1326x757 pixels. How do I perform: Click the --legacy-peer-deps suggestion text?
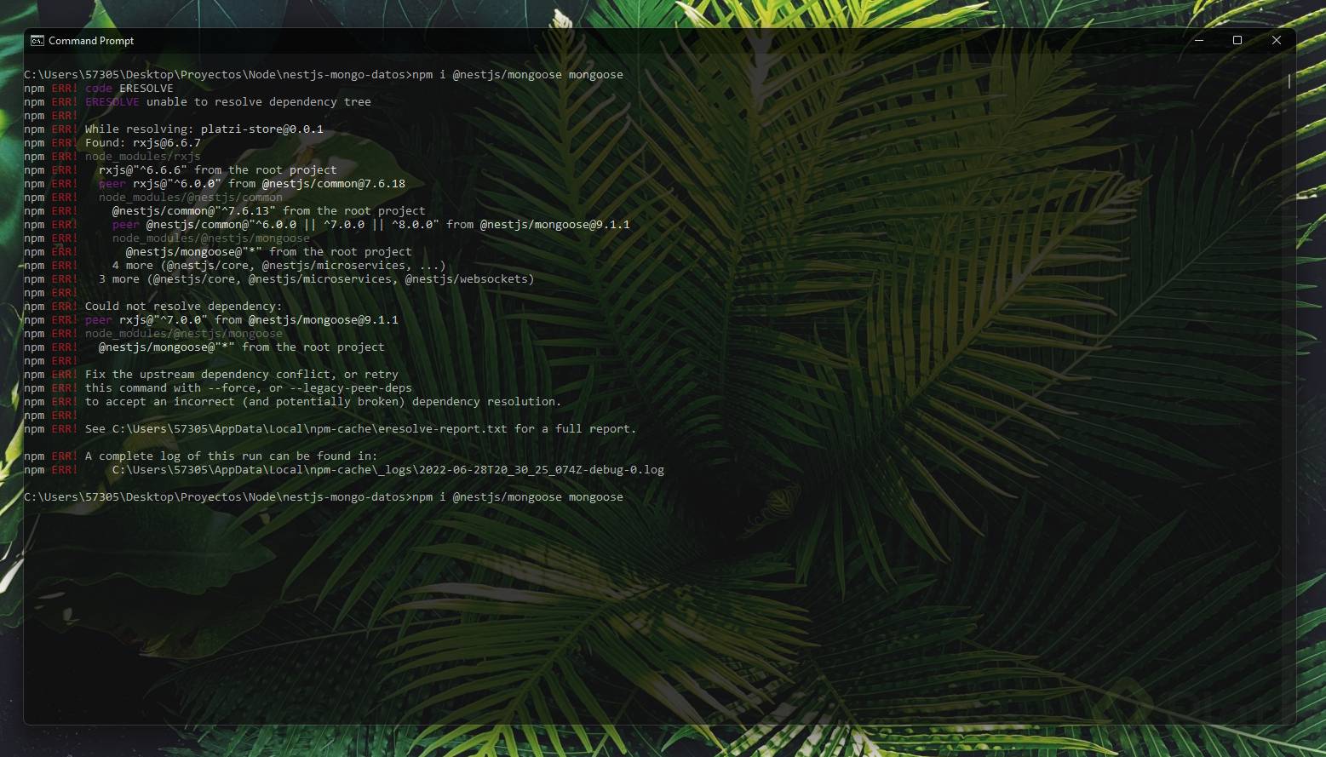(354, 387)
